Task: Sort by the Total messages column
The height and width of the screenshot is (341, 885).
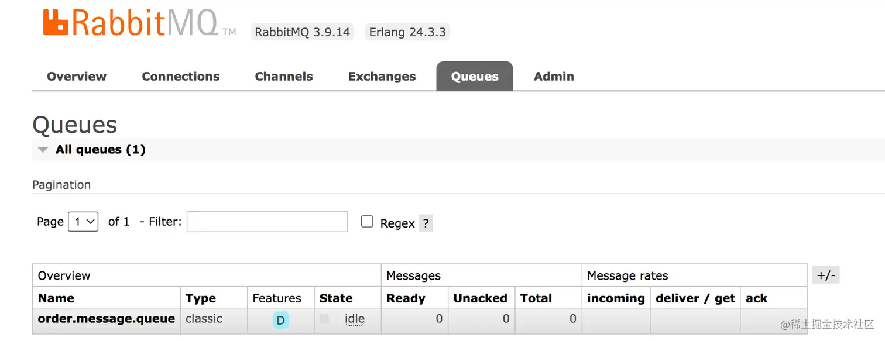Action: 536,298
